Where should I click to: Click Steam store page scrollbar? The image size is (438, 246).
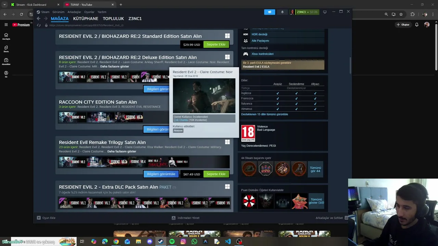coord(350,65)
